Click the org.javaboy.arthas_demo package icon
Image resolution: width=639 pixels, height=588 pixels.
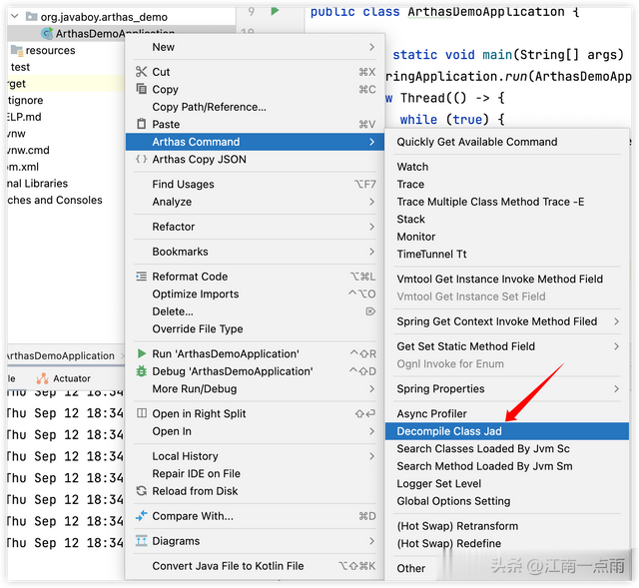[x=31, y=17]
